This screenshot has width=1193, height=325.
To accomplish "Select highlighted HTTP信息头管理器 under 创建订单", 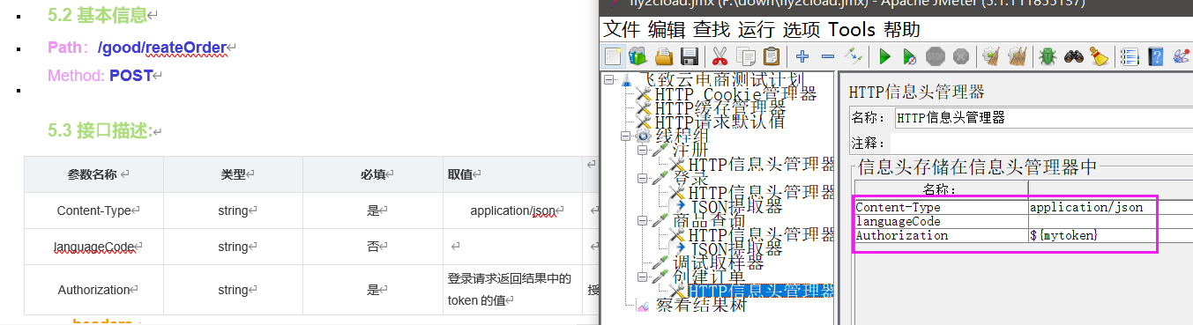I will click(761, 292).
